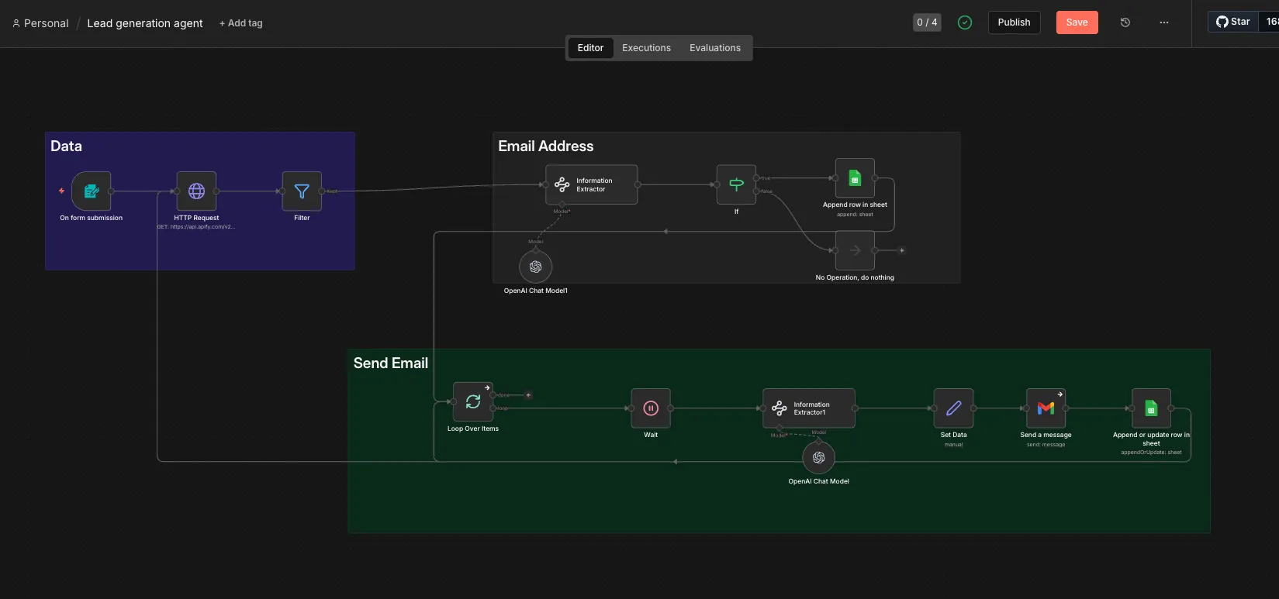This screenshot has height=599, width=1279.
Task: Click Add tag
Action: coord(241,23)
